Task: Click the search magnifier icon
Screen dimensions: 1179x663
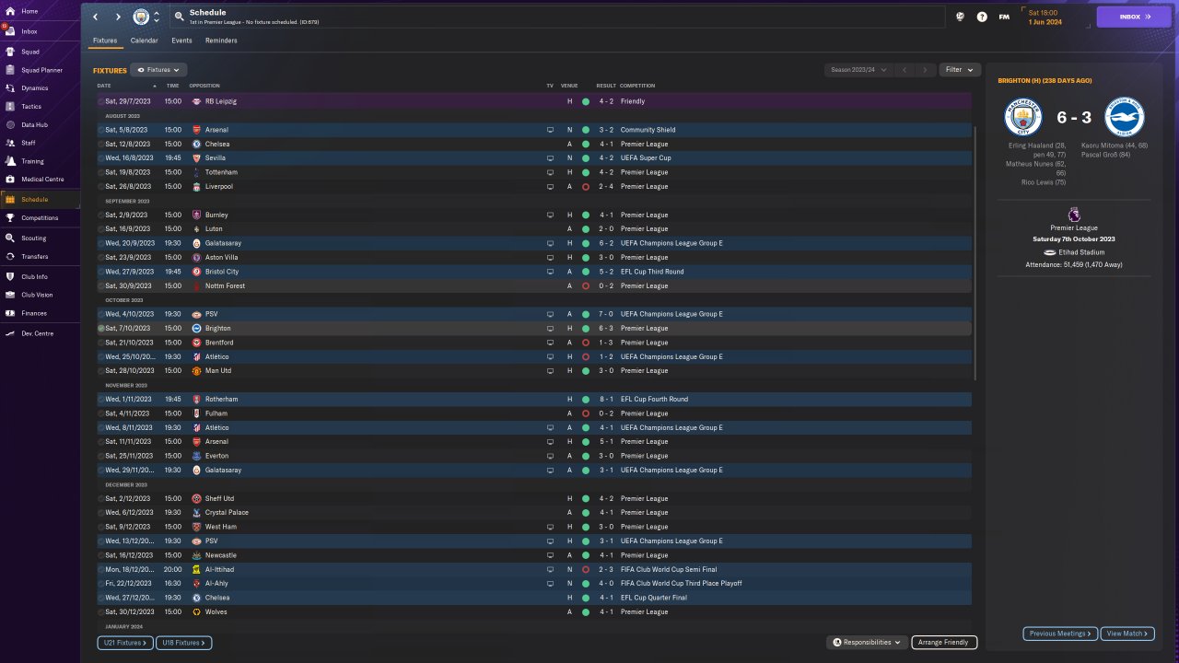Action: pos(179,17)
